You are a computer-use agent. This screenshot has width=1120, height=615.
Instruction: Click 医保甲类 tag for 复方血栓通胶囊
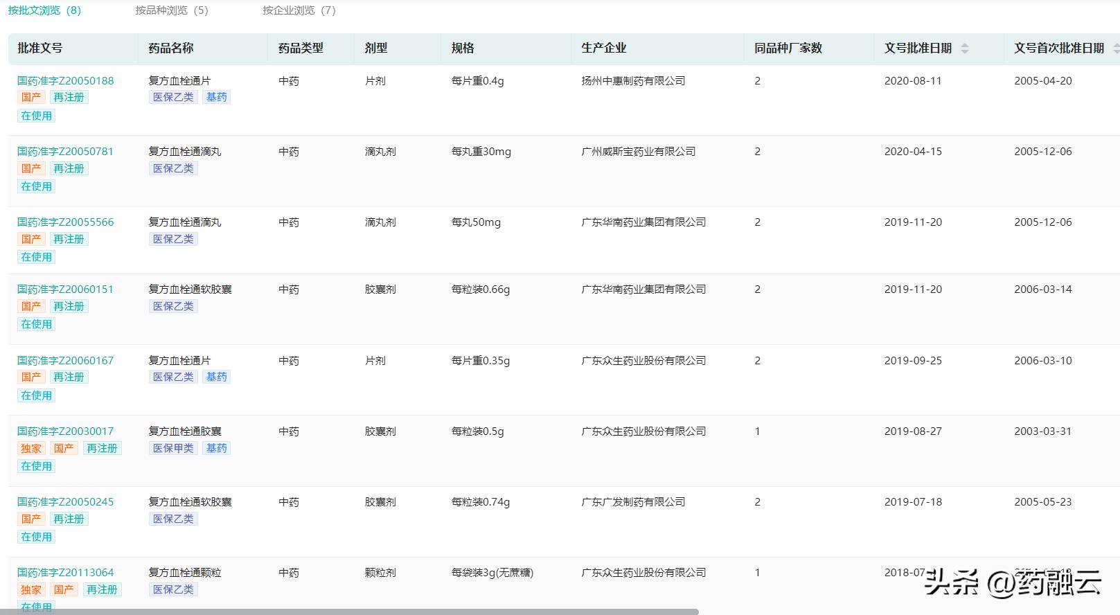tap(173, 448)
